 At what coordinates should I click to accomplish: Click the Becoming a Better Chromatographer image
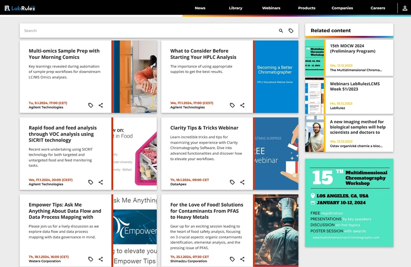click(276, 77)
